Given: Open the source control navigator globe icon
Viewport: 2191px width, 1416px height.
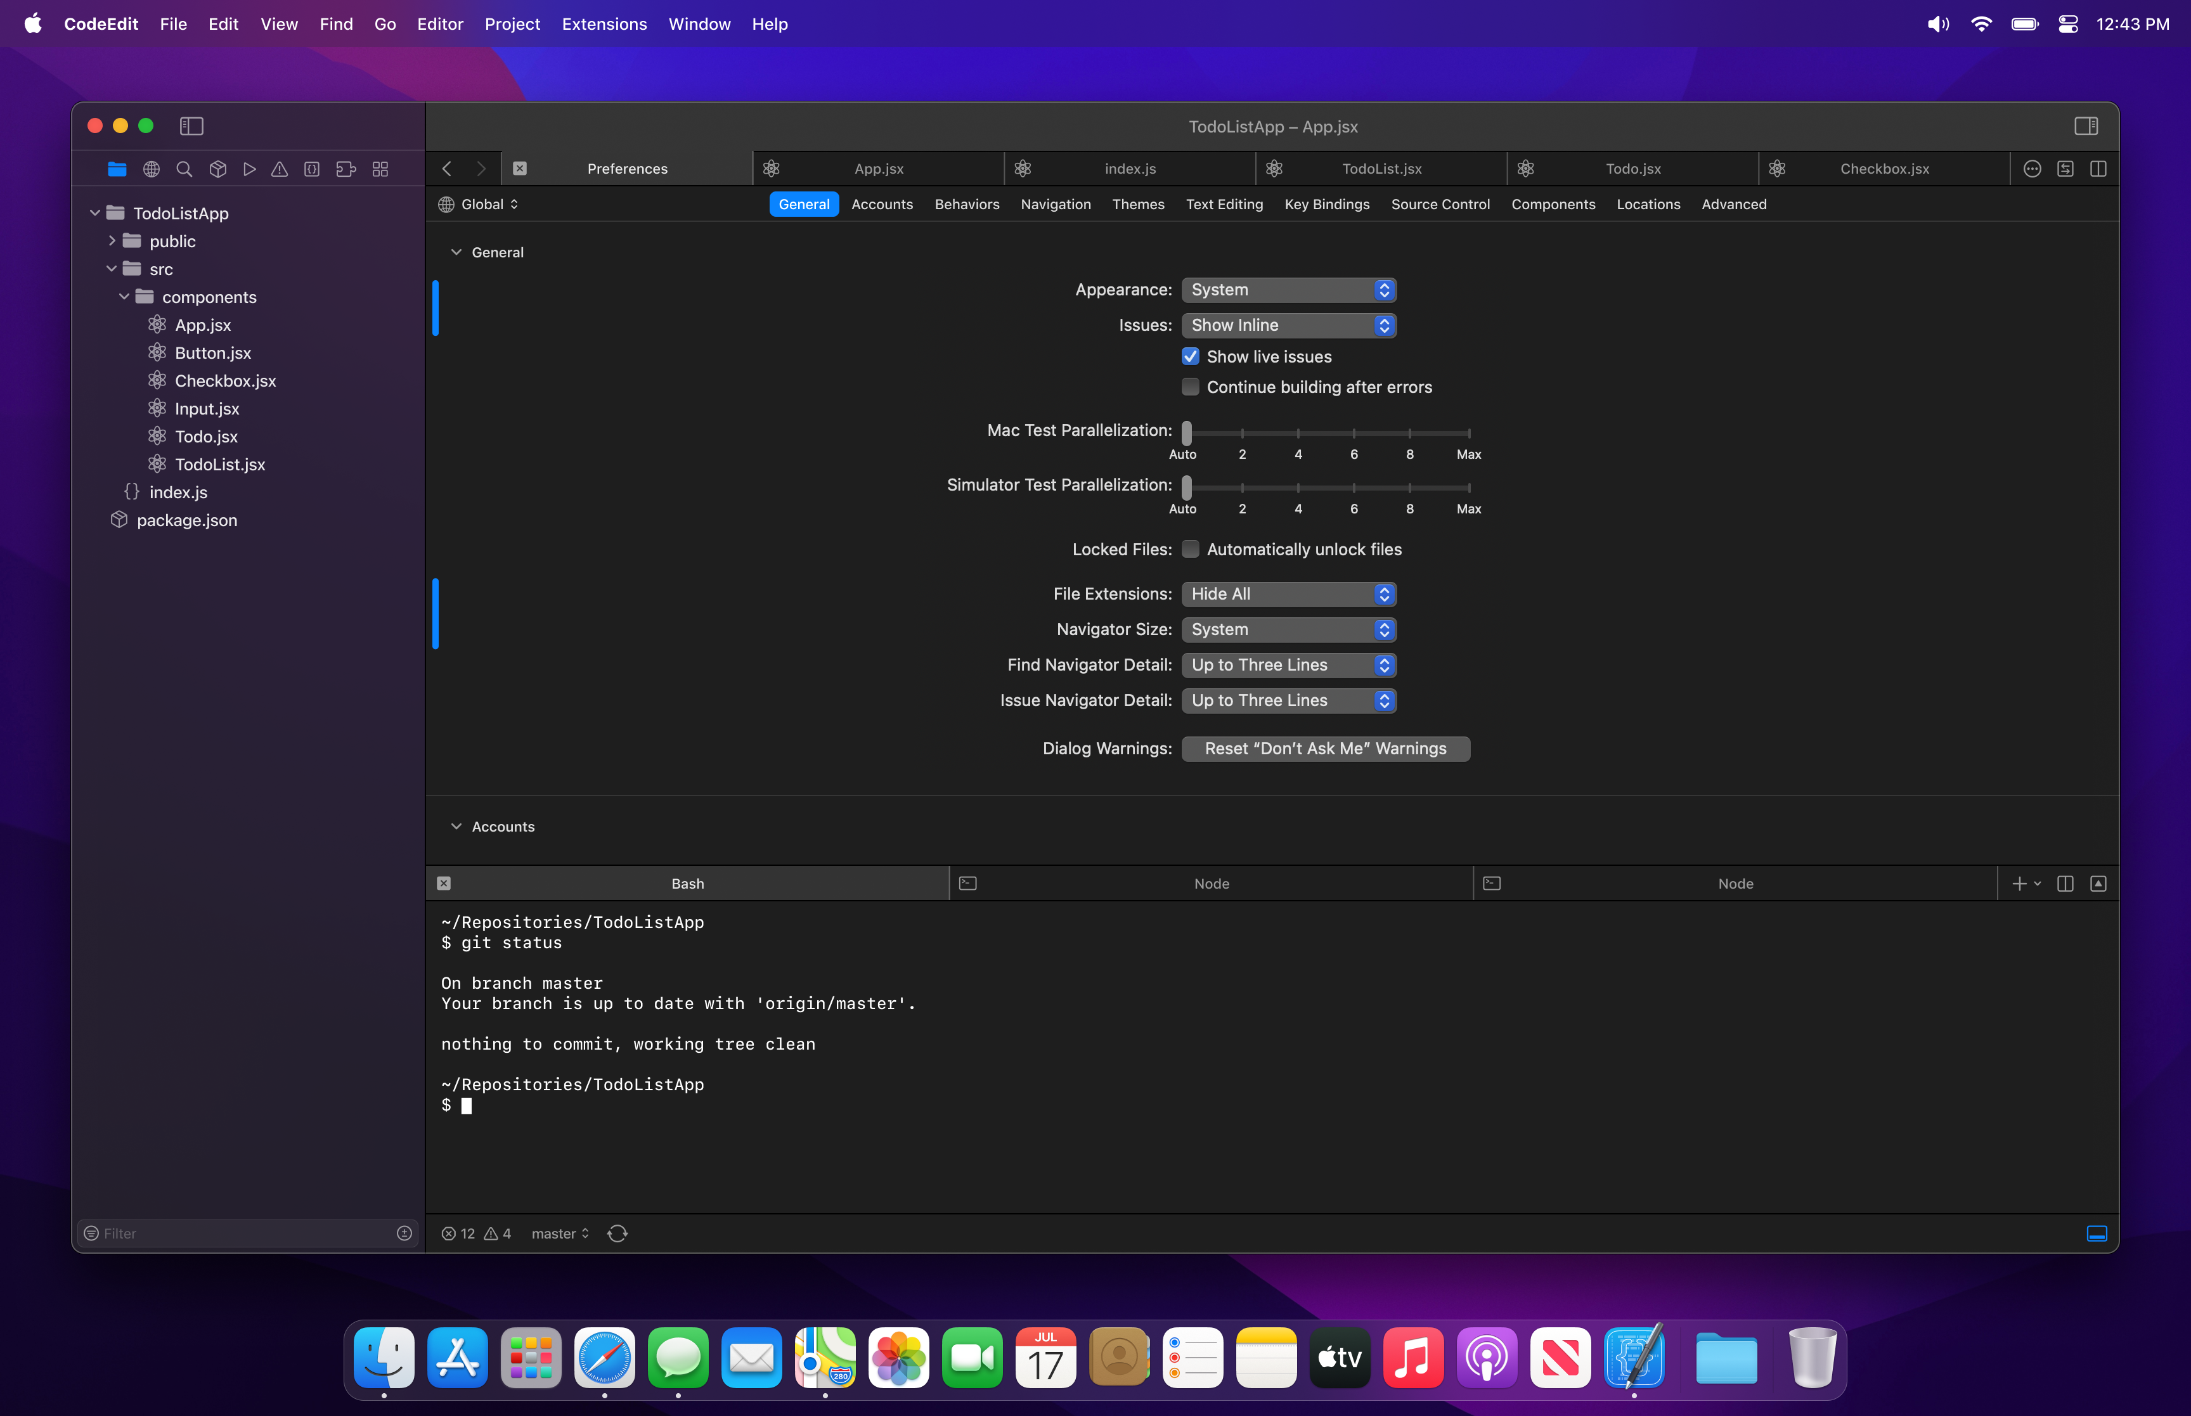Looking at the screenshot, I should [x=152, y=169].
